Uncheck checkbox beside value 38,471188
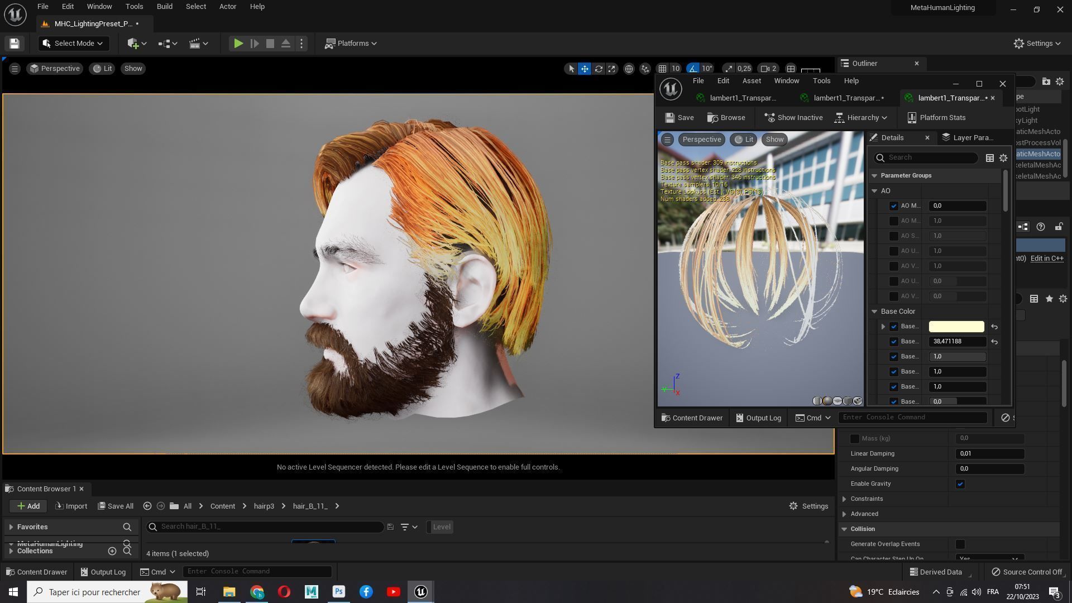 click(x=893, y=342)
